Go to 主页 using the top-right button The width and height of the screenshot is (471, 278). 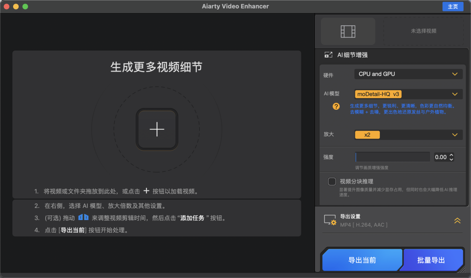tap(453, 7)
